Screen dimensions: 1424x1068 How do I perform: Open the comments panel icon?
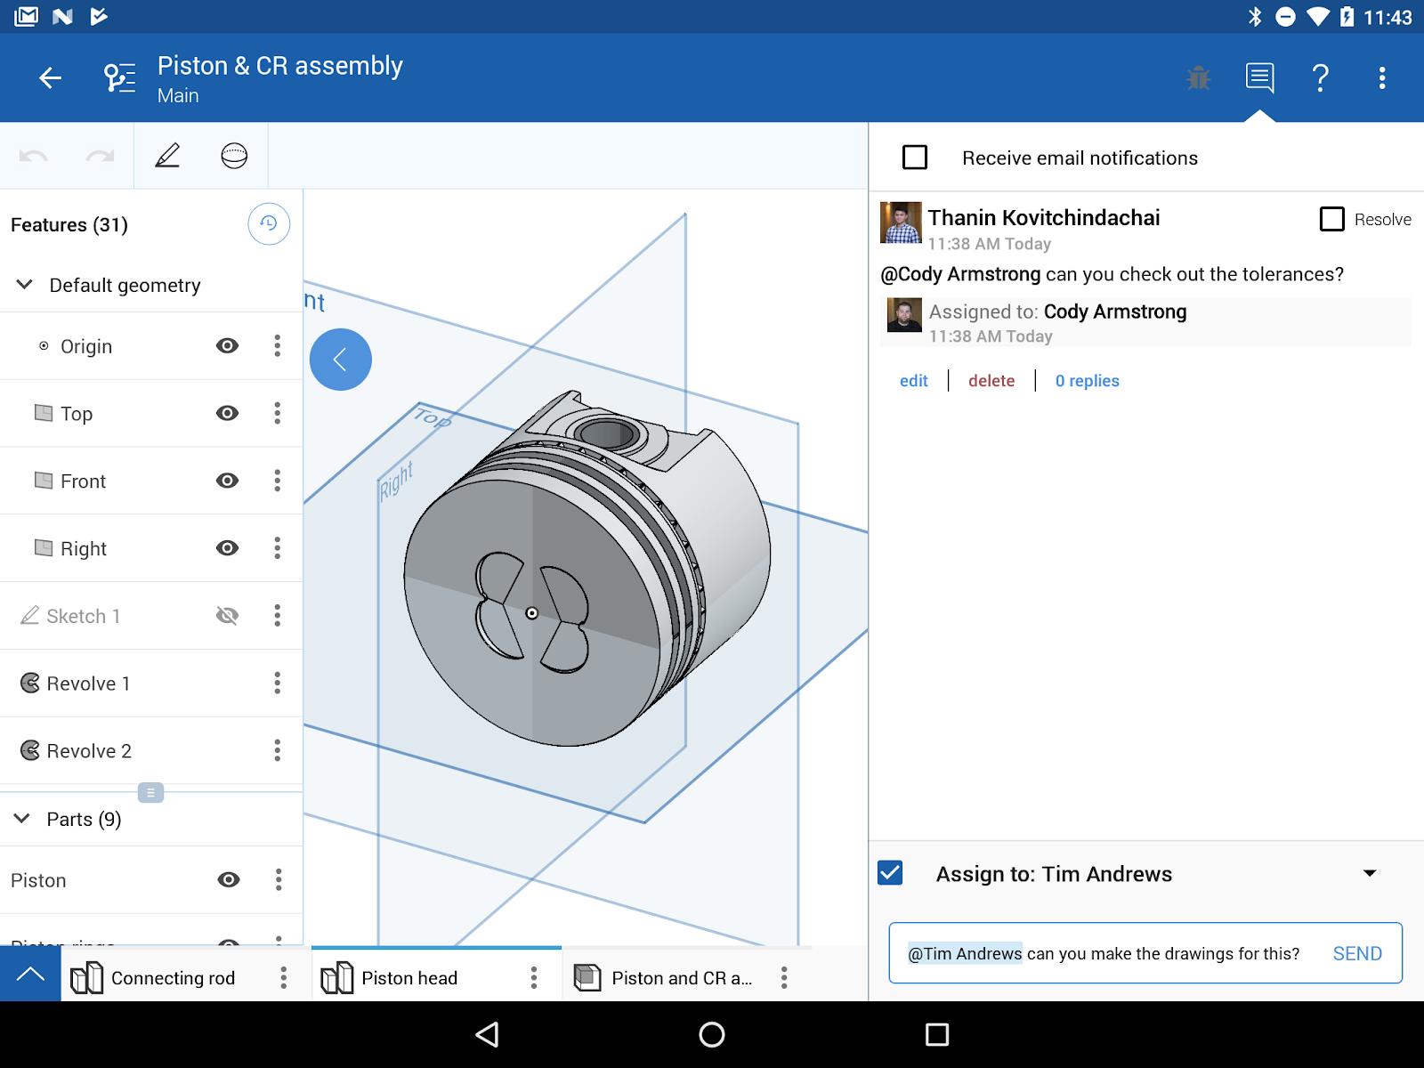pos(1259,78)
